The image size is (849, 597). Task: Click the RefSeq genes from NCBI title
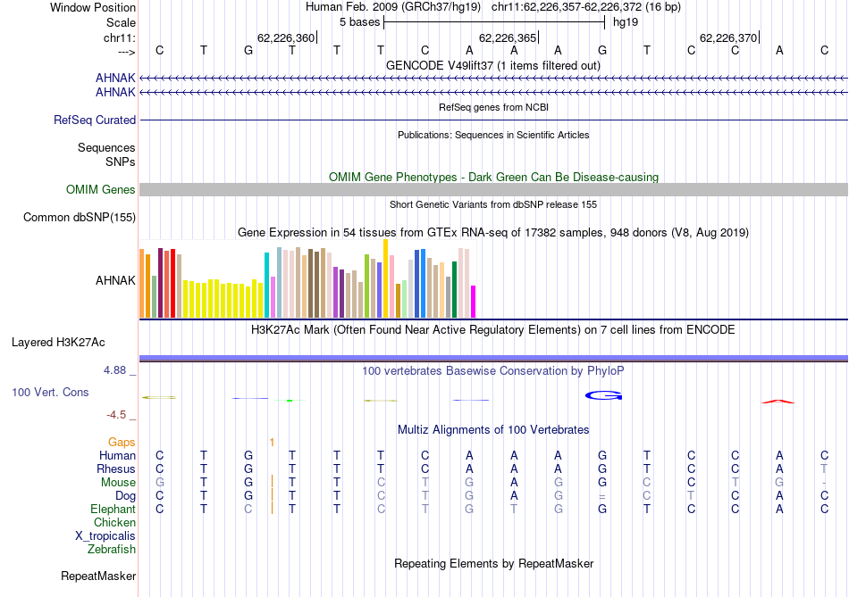click(493, 107)
